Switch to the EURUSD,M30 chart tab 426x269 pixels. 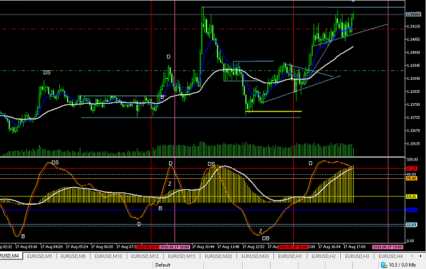point(255,256)
